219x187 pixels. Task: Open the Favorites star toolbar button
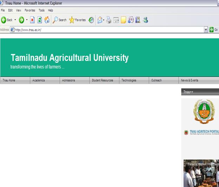77,20
